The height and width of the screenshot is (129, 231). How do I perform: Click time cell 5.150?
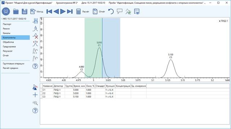tap(79, 97)
